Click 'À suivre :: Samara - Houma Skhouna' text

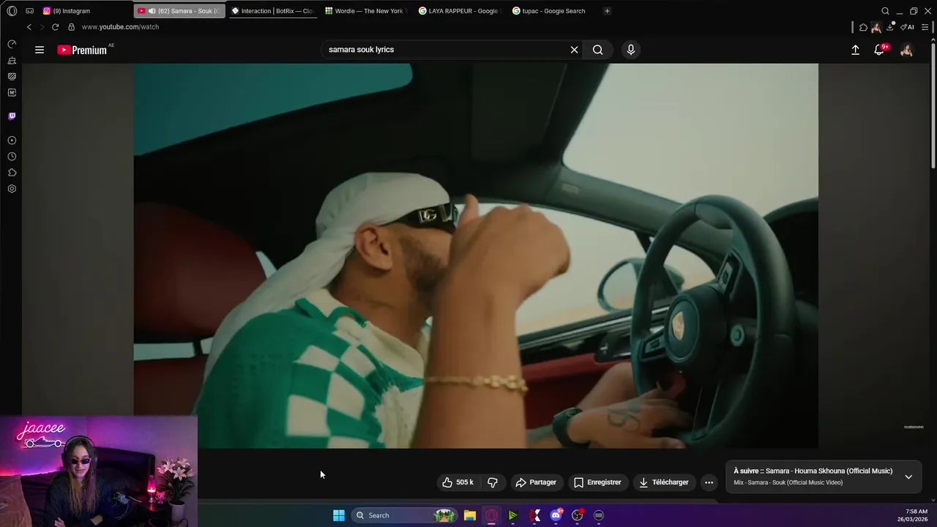pyautogui.click(x=813, y=471)
